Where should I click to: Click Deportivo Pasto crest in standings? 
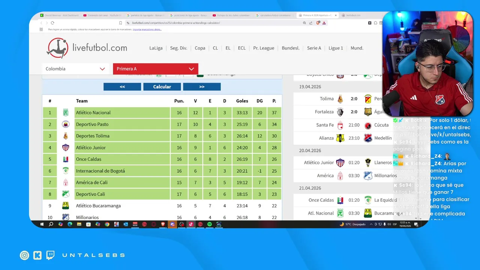[66, 124]
